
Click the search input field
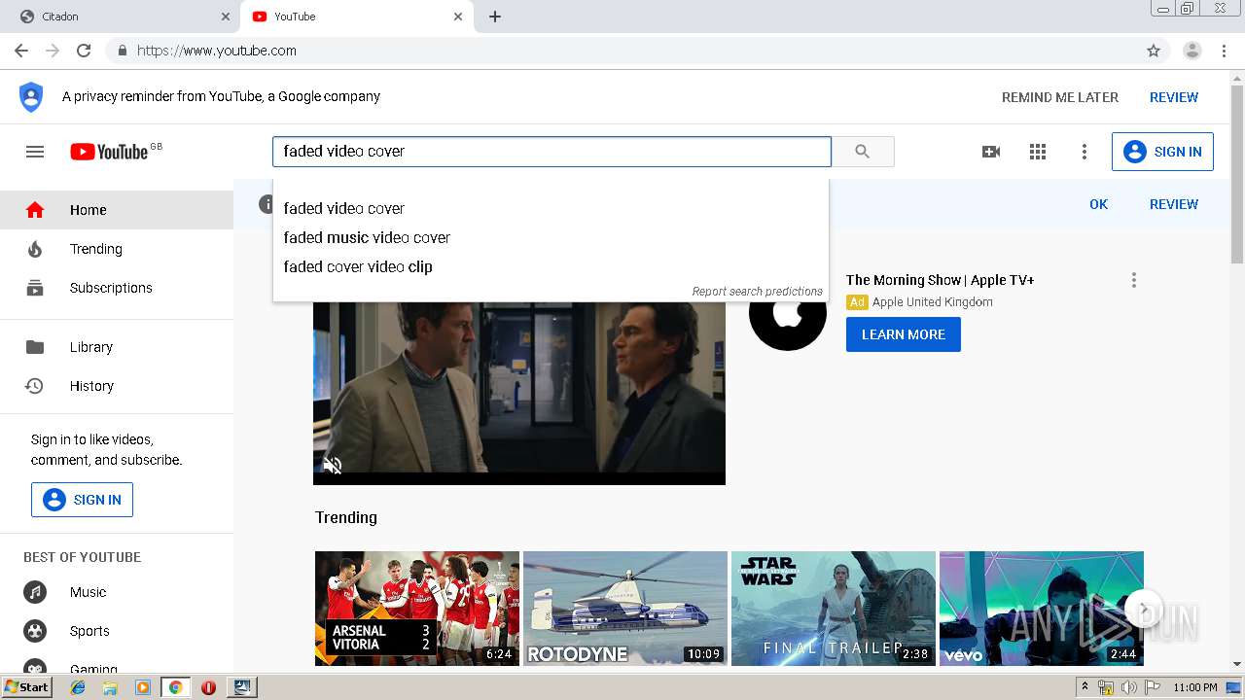coord(551,152)
